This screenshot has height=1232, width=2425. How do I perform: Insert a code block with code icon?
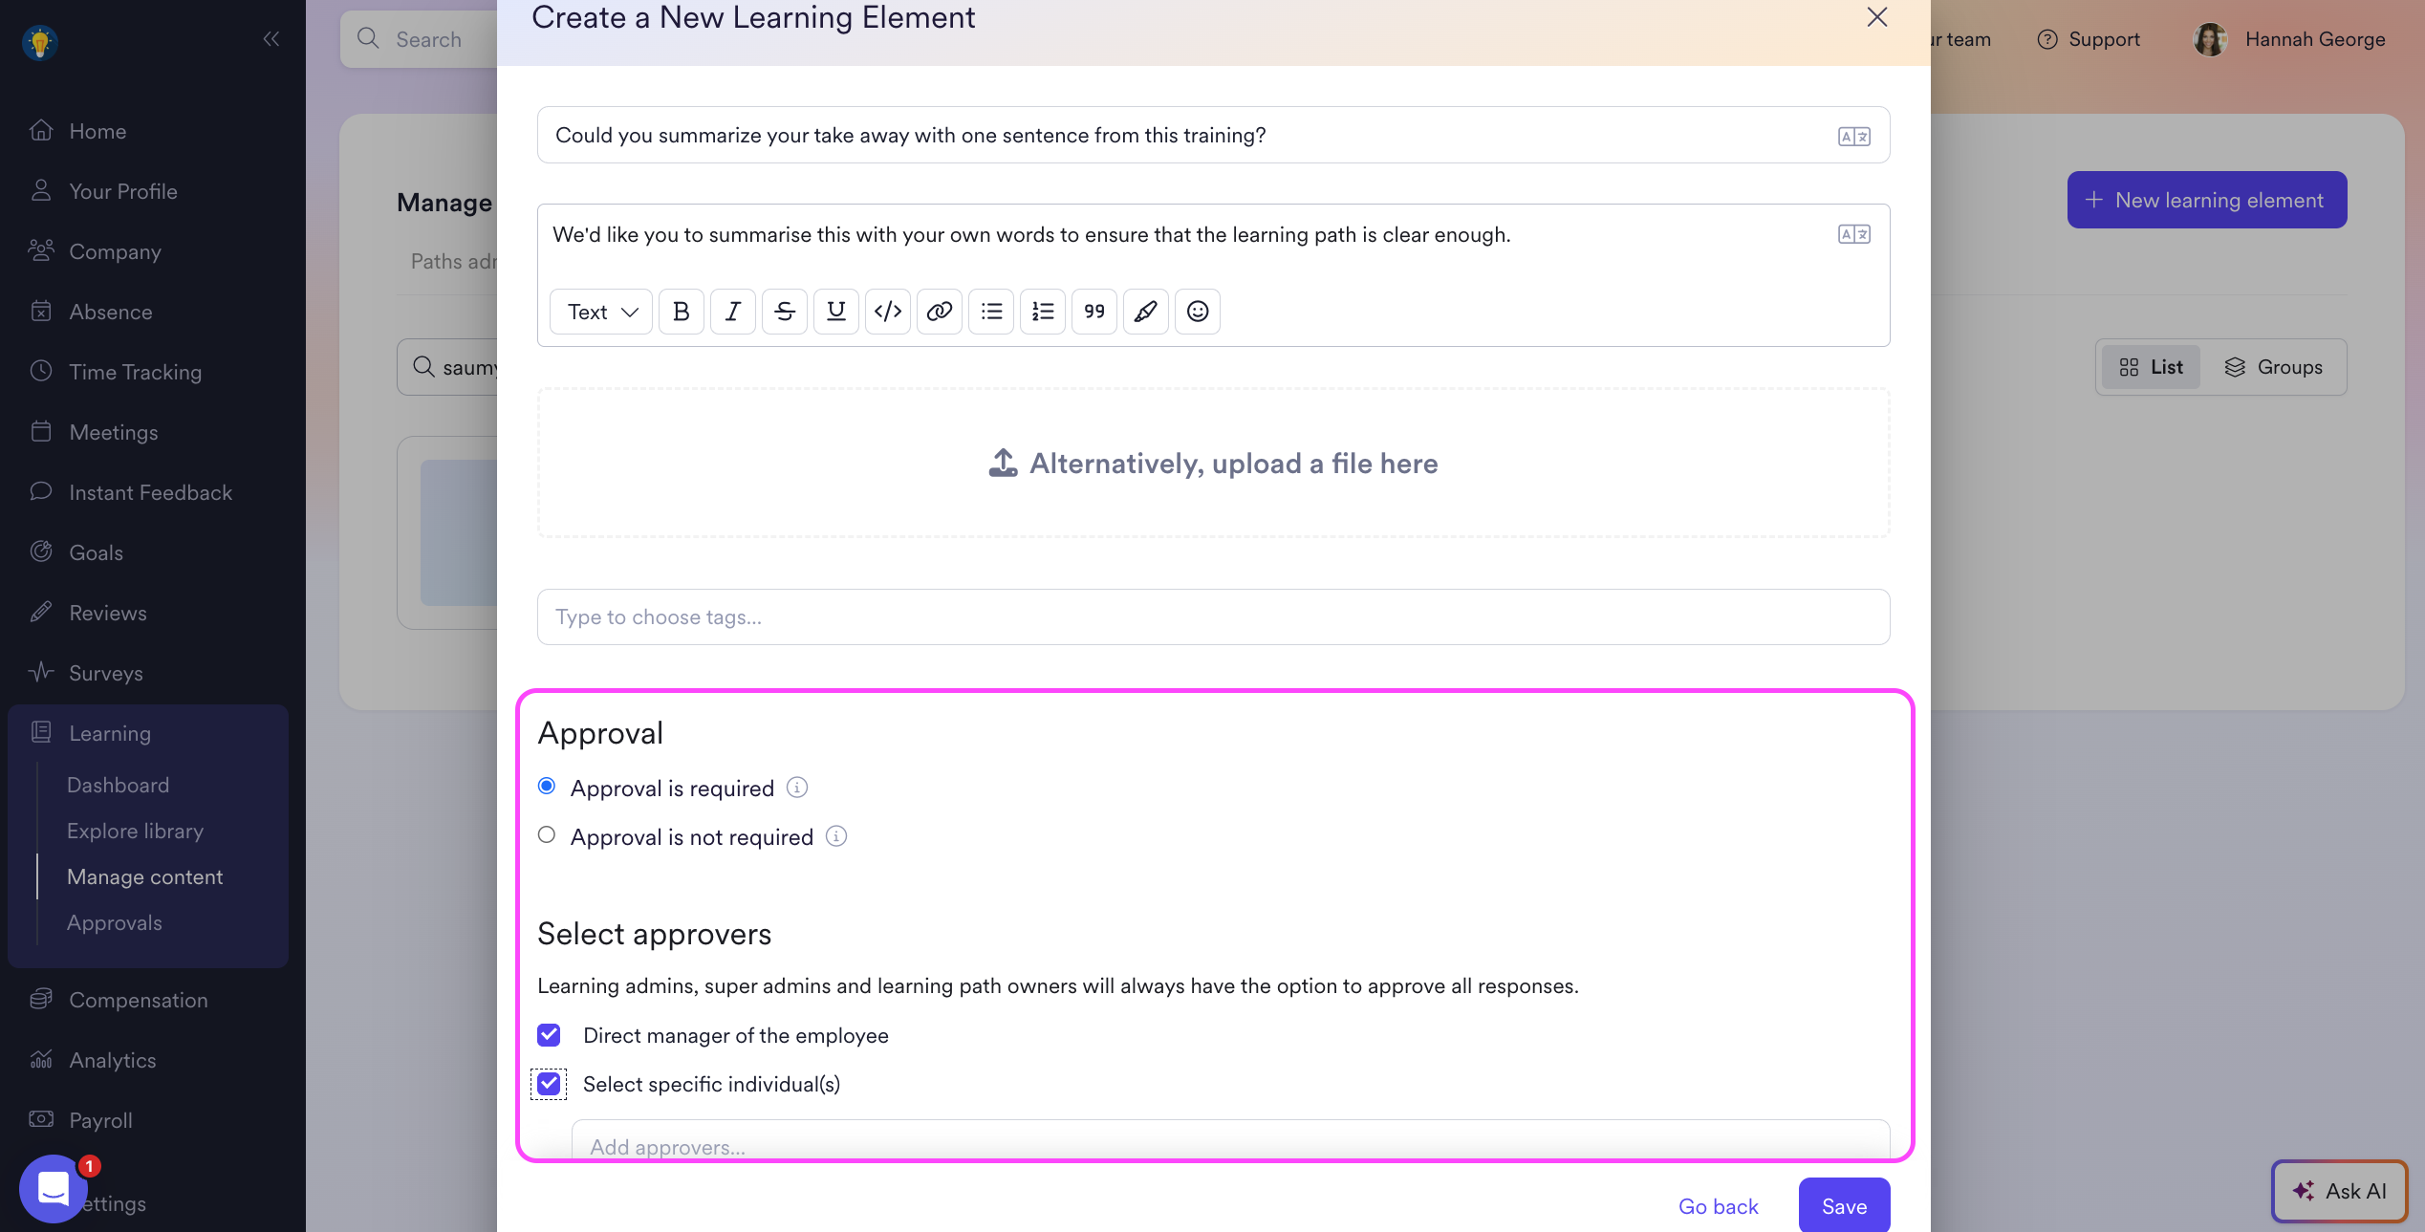(887, 312)
